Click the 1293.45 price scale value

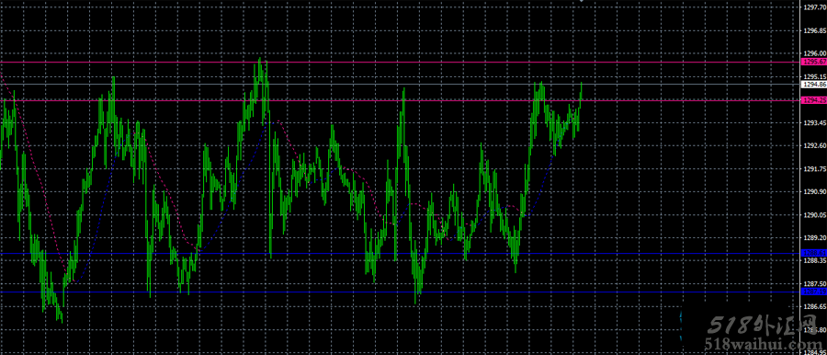click(x=814, y=122)
